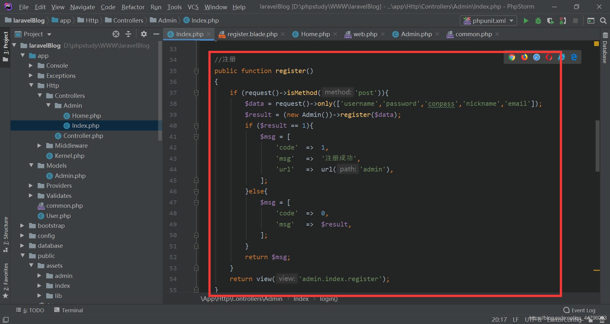Expand the Exceptions folder
Image resolution: width=610 pixels, height=324 pixels.
tap(31, 76)
